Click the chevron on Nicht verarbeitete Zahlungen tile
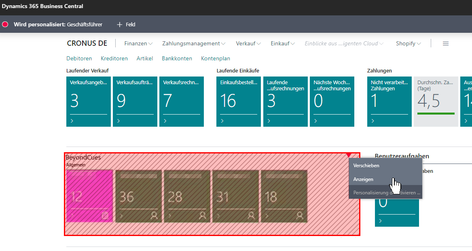472x251 pixels. click(373, 120)
